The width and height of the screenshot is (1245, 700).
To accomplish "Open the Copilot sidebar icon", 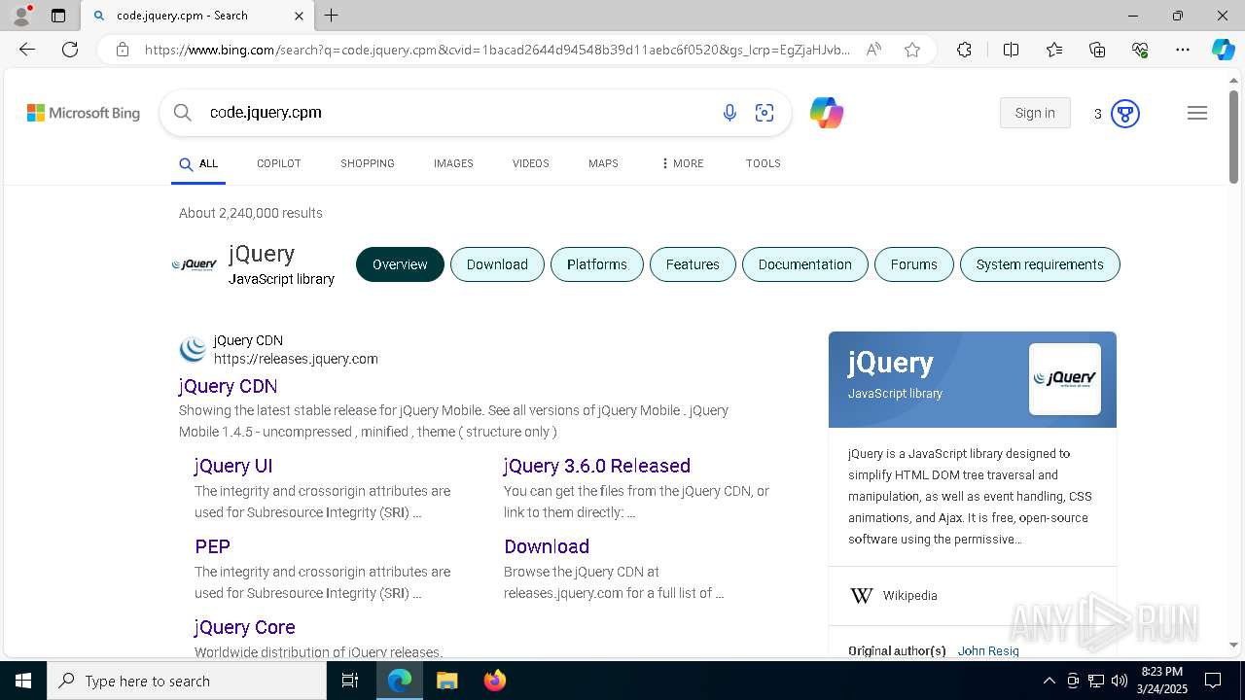I will coord(1223,50).
